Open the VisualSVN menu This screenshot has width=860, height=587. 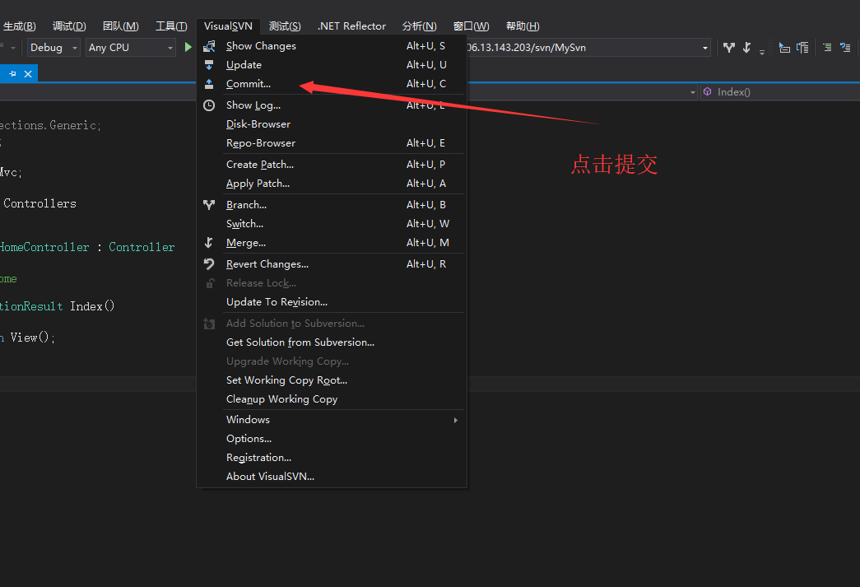point(228,26)
